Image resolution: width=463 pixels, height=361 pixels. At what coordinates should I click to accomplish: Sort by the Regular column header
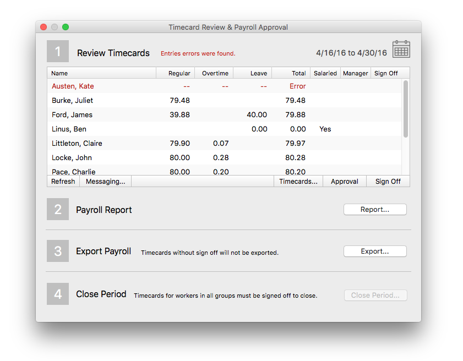click(x=176, y=73)
